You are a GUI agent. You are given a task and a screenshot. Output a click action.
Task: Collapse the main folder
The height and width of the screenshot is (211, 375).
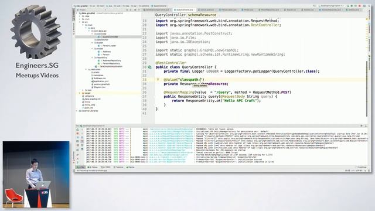(83, 25)
